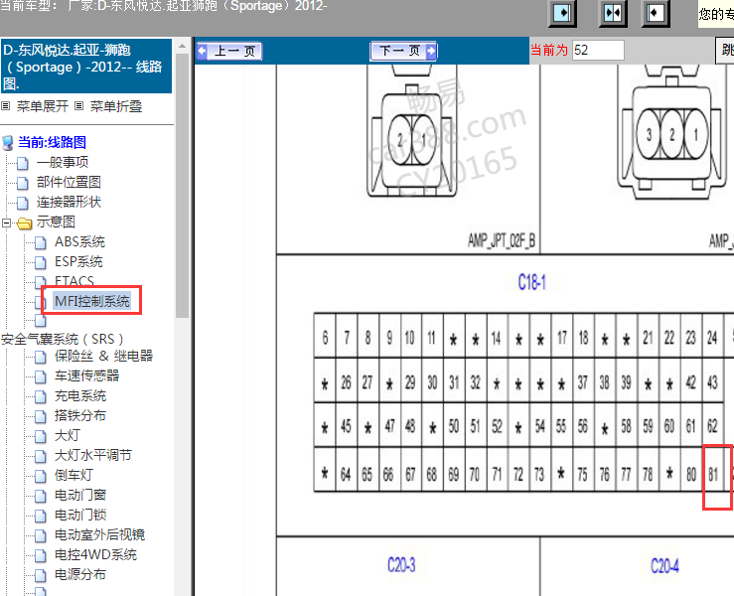734x596 pixels.
Task: Go to previous page with 上一页 button
Action: [228, 51]
